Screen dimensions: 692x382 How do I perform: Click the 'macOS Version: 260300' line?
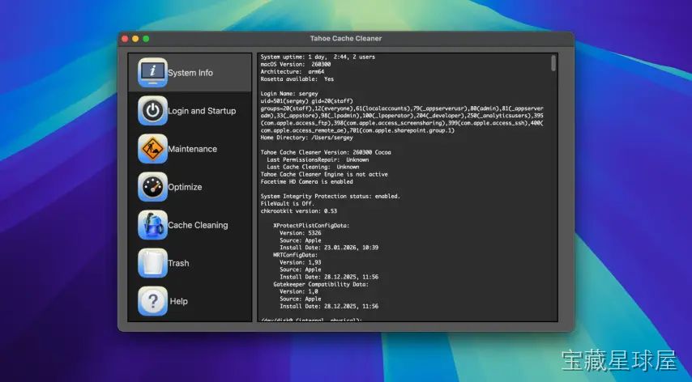click(x=296, y=64)
